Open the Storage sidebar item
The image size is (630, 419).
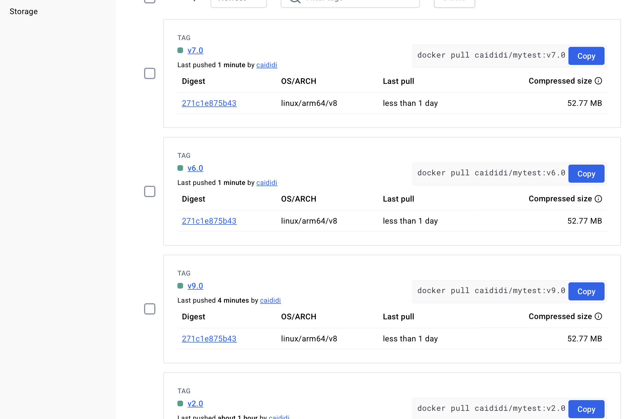pyautogui.click(x=23, y=11)
